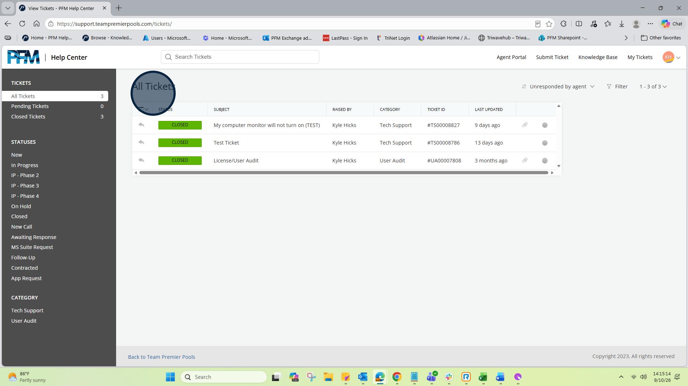The height and width of the screenshot is (386, 688).
Task: Open split screen icon in browser toolbar
Action: (x=579, y=24)
